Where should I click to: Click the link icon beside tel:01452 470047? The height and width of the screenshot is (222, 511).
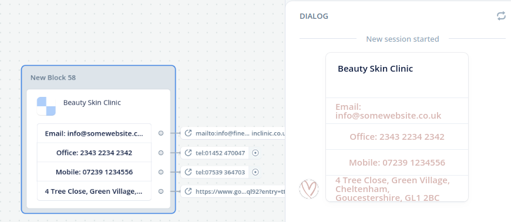[188, 153]
